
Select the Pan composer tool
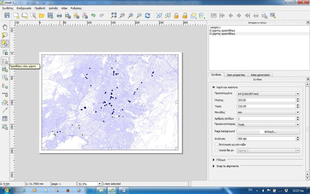(x=5, y=27)
